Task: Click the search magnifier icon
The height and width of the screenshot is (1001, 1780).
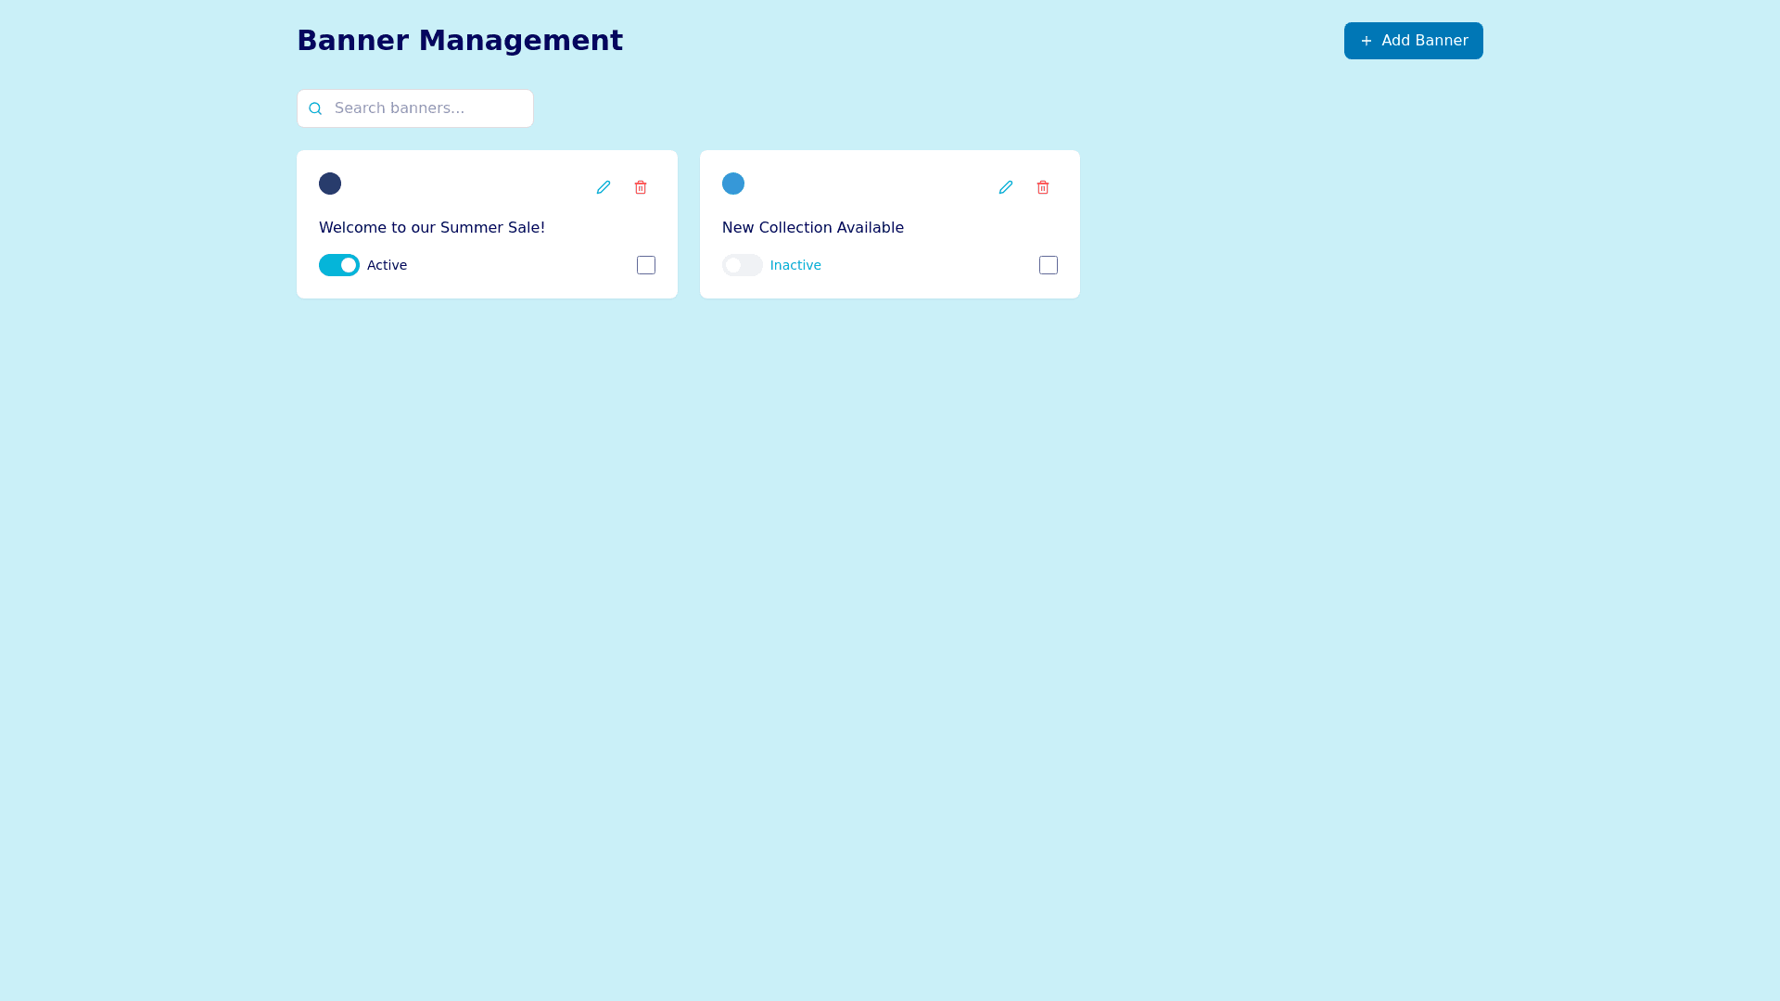Action: coord(315,108)
